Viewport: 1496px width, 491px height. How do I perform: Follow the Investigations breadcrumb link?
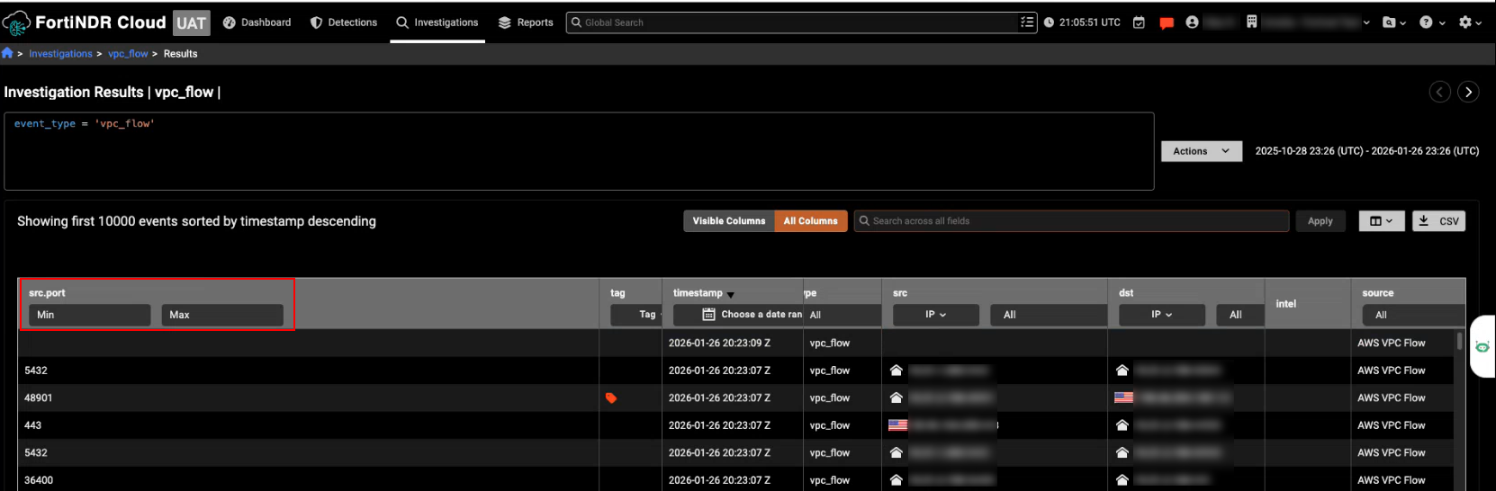tap(60, 54)
